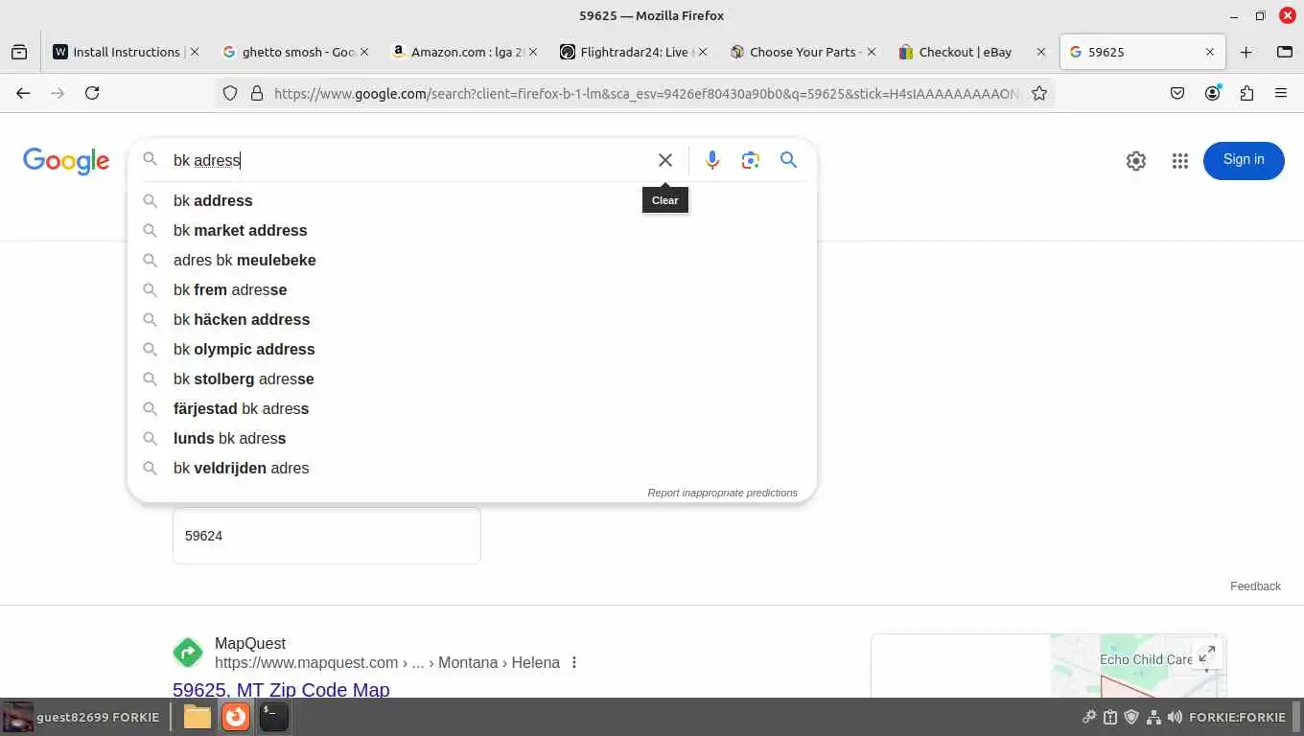Open search by image lens icon
This screenshot has width=1304, height=736.
point(751,160)
